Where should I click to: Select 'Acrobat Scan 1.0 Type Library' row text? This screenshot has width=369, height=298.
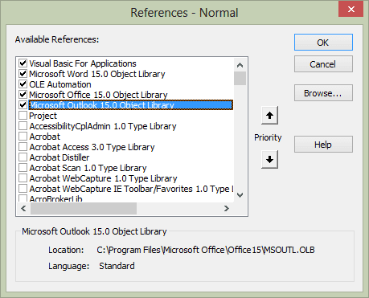[x=88, y=168]
